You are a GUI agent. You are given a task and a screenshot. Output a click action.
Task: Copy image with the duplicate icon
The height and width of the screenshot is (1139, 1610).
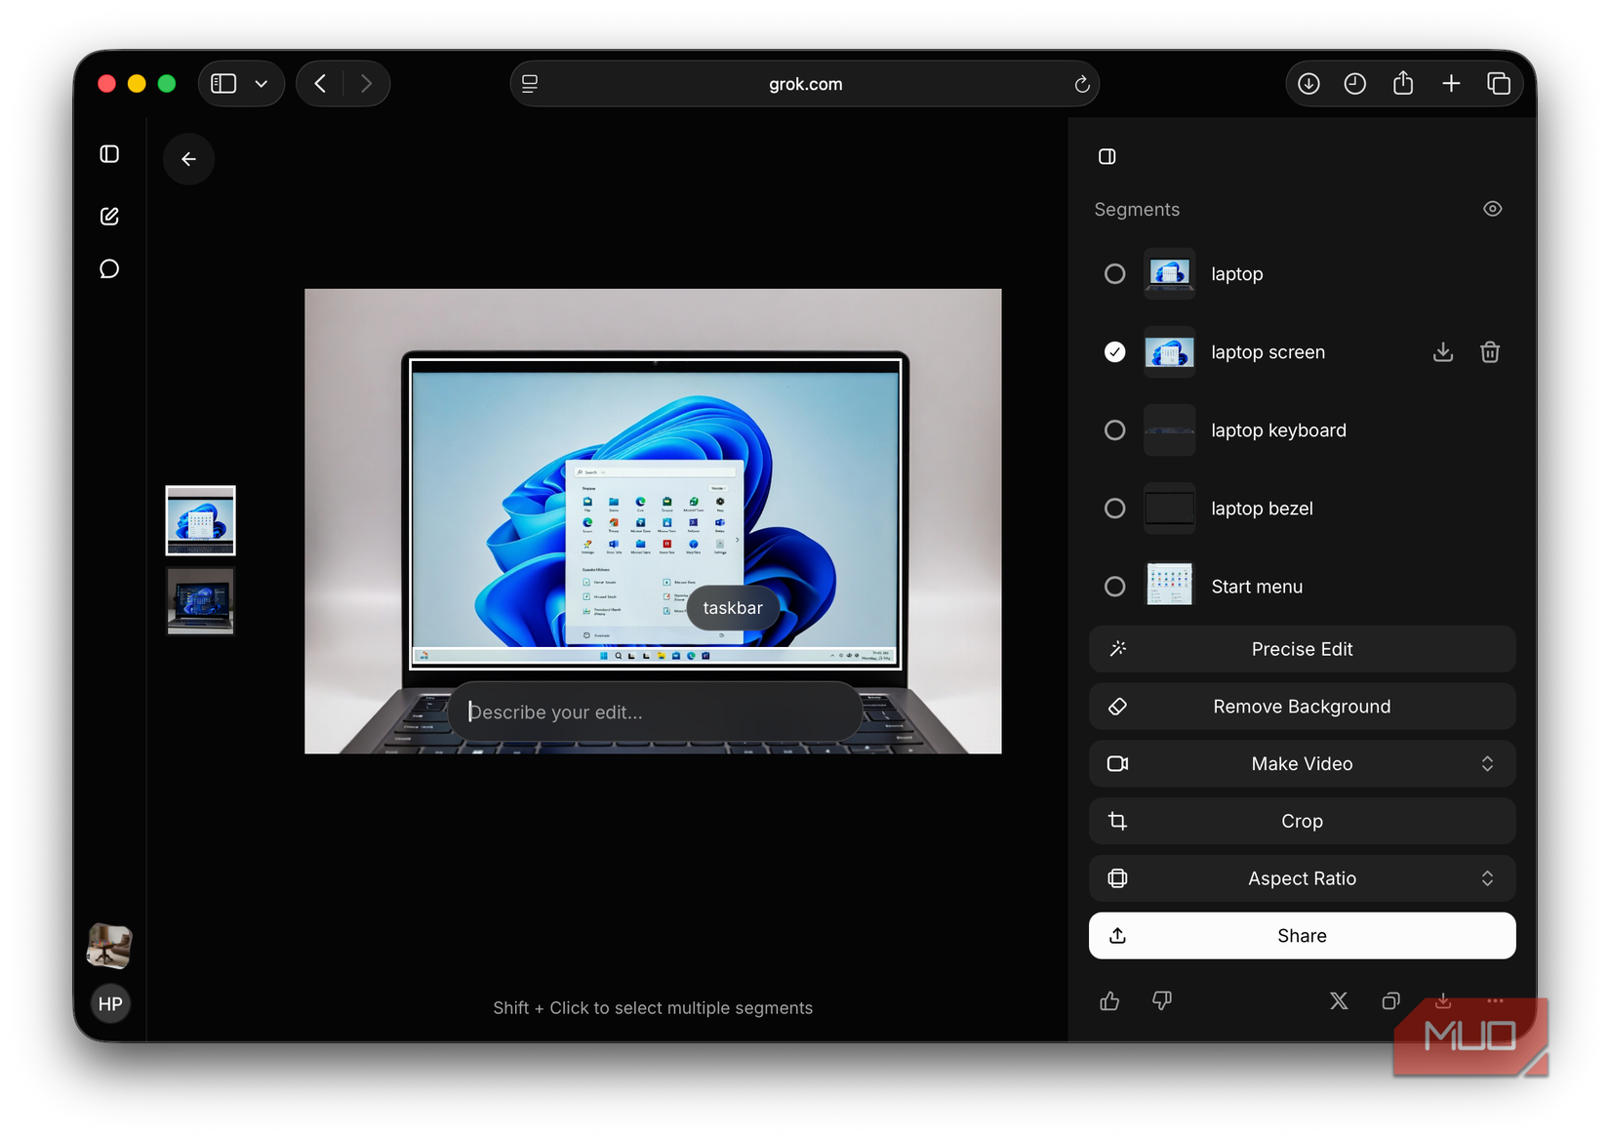point(1390,1000)
